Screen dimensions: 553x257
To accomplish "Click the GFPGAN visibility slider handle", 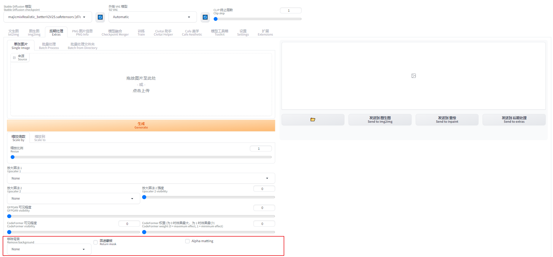I will tap(9, 216).
